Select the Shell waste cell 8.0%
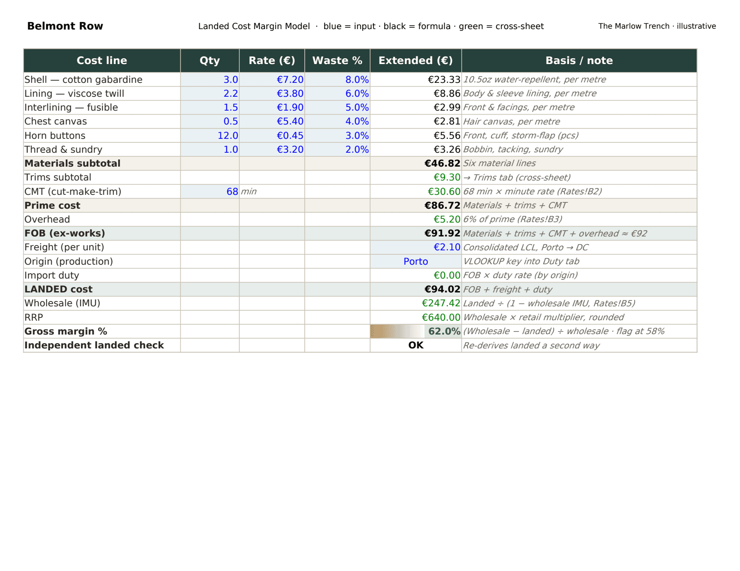Viewport: 740px width, 571px height. (338, 80)
